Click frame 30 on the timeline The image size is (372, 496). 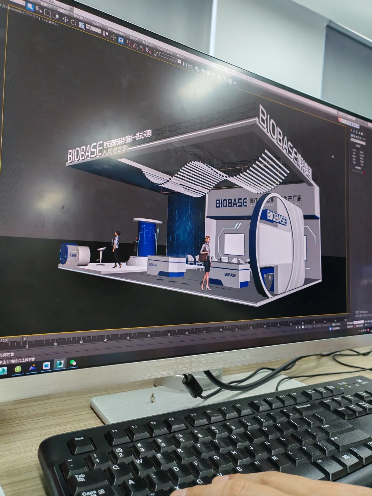tap(149, 336)
